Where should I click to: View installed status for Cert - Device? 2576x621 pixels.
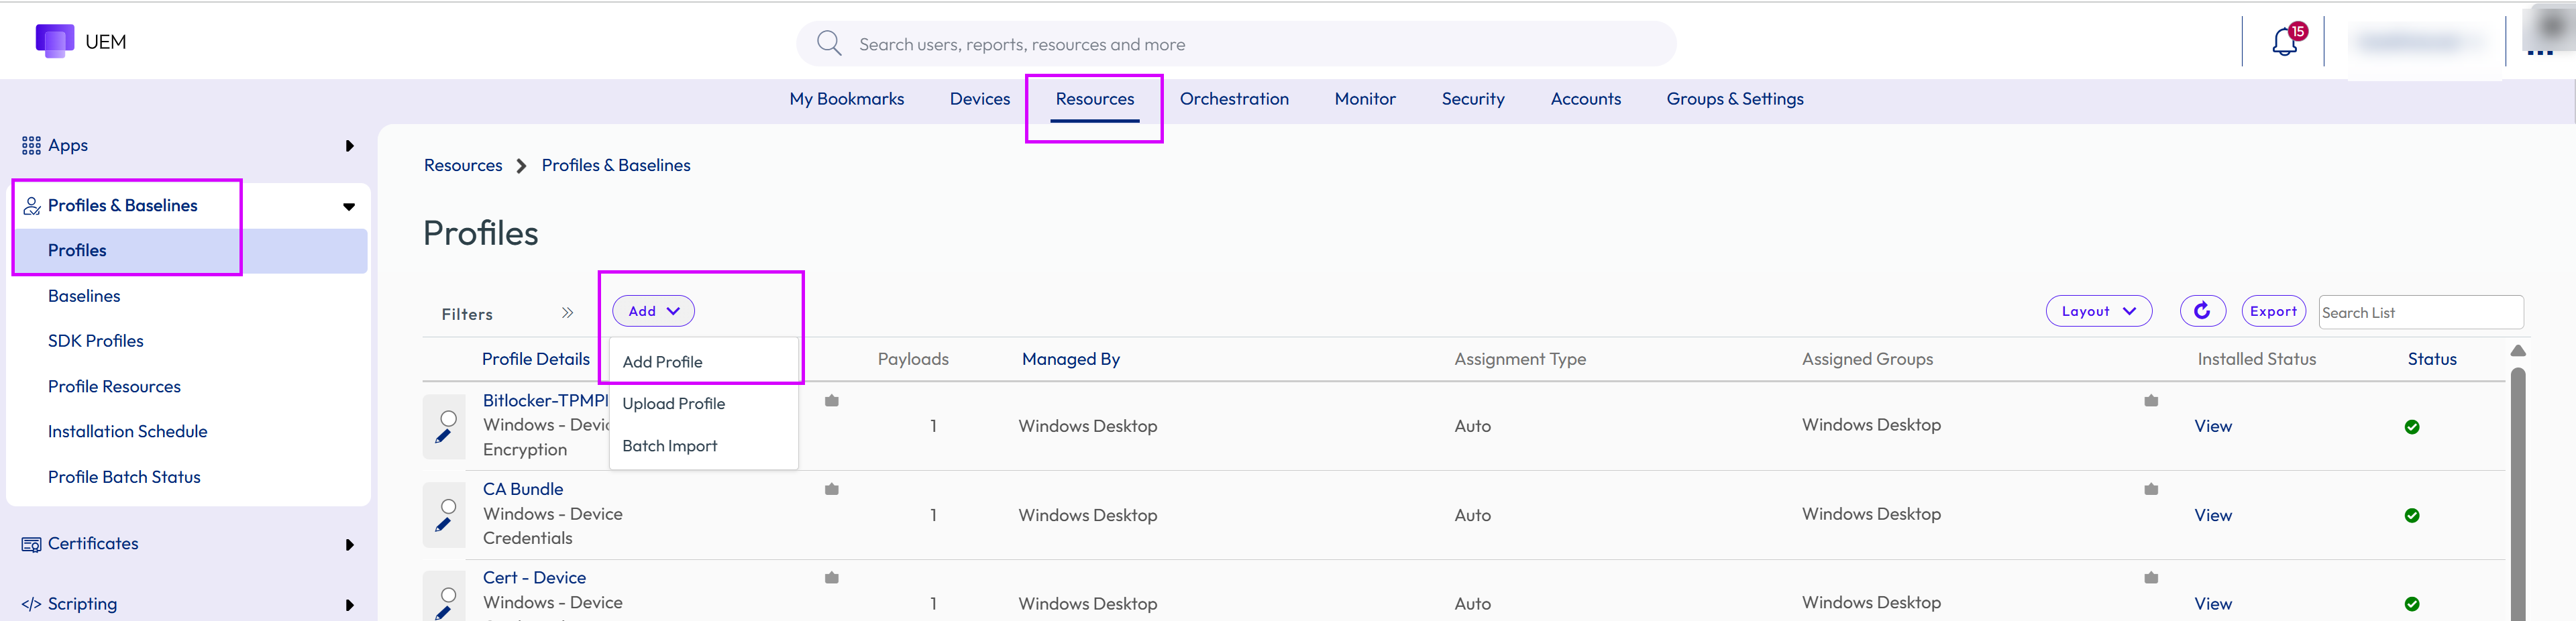point(2213,604)
